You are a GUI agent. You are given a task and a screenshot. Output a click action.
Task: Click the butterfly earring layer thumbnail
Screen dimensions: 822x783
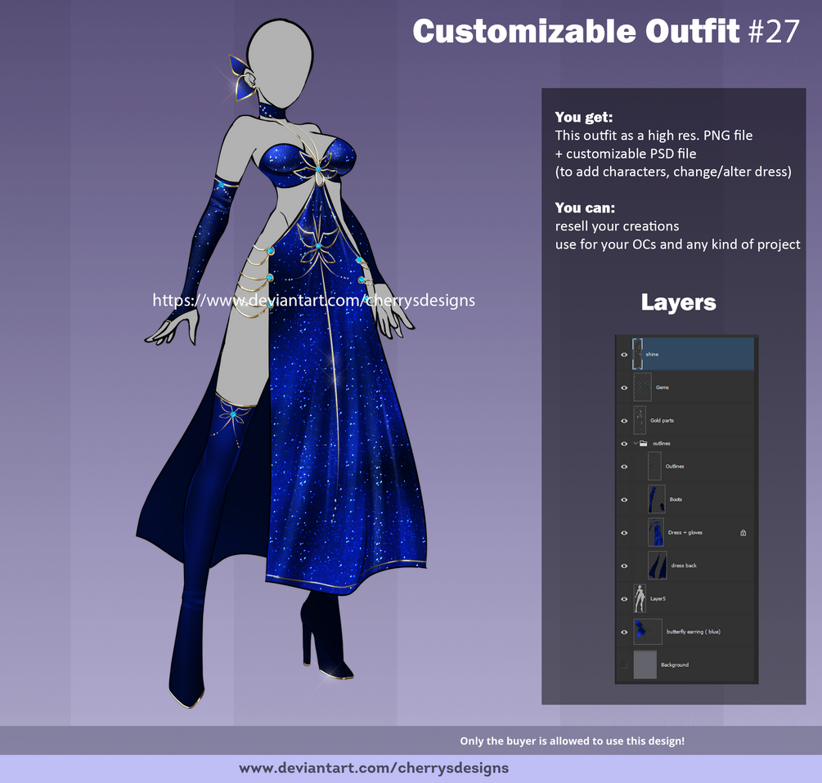(648, 631)
